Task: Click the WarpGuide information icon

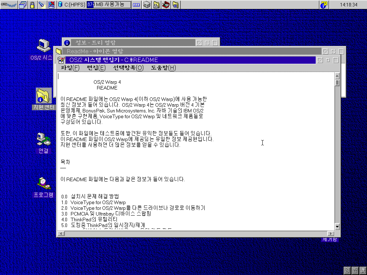Action: point(324,5)
